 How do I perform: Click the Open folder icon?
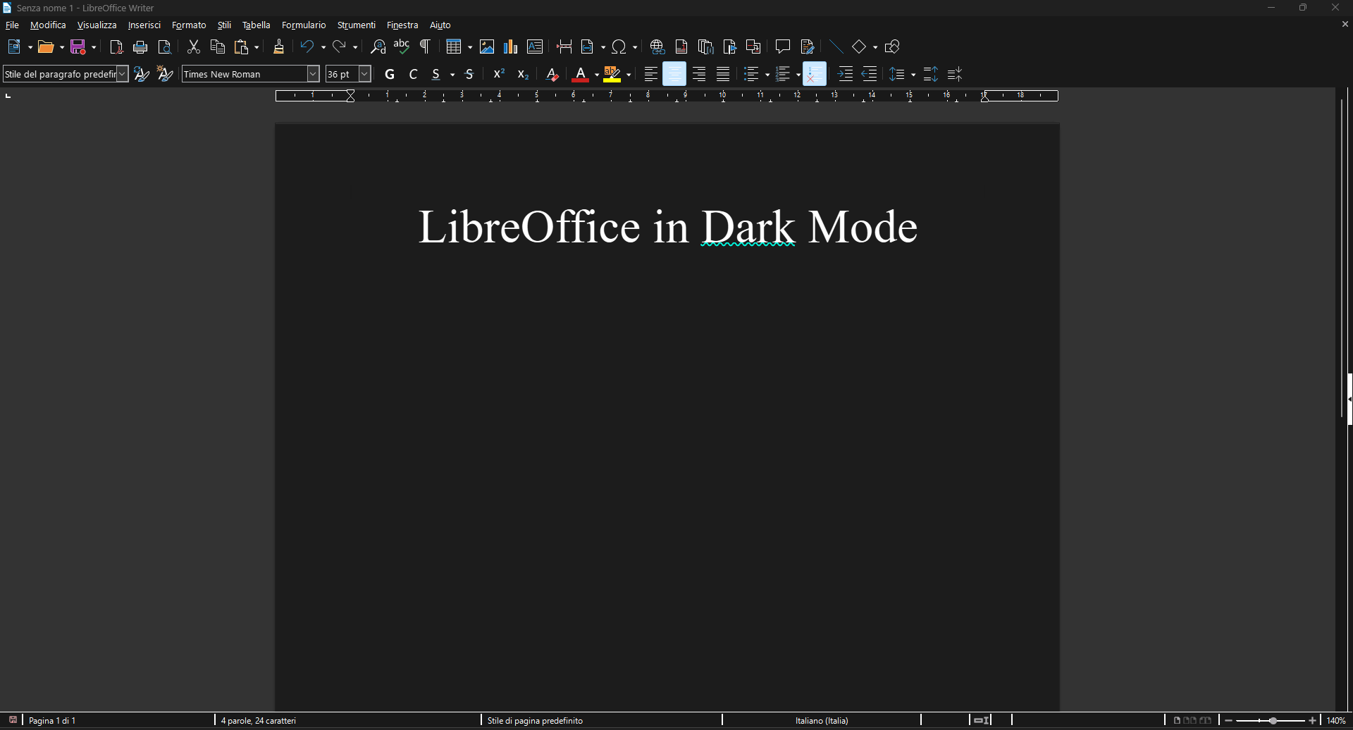[47, 47]
